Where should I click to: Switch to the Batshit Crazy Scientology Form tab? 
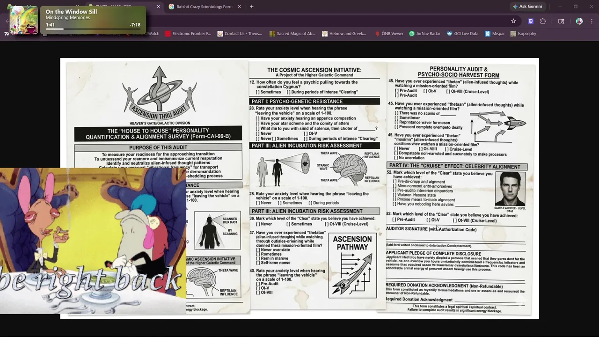(205, 7)
